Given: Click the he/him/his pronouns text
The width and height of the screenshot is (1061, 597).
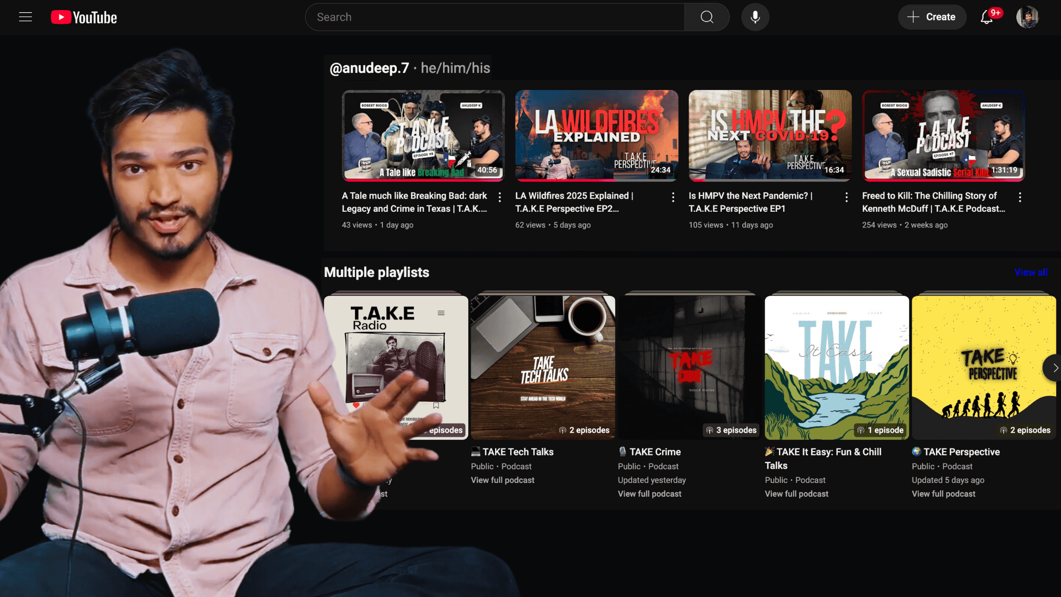Looking at the screenshot, I should [x=455, y=68].
